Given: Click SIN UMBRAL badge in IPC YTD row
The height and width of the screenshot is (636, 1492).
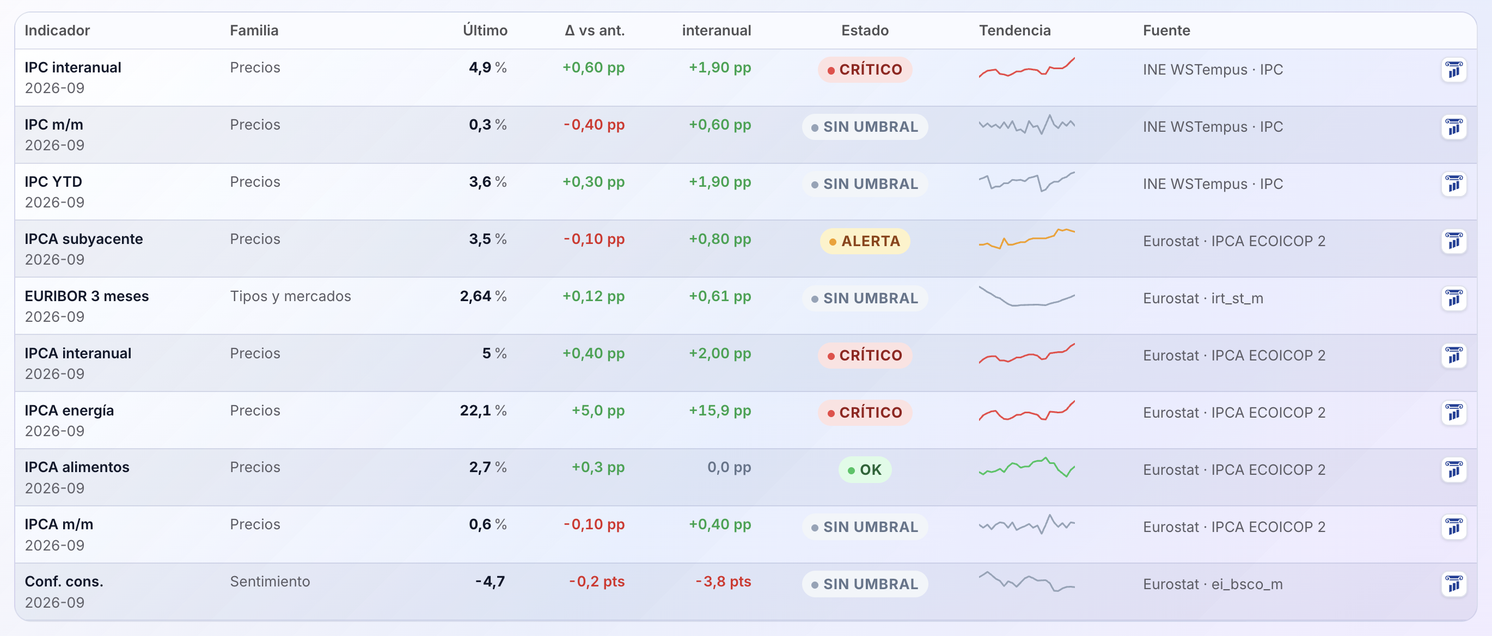Looking at the screenshot, I should click(865, 184).
